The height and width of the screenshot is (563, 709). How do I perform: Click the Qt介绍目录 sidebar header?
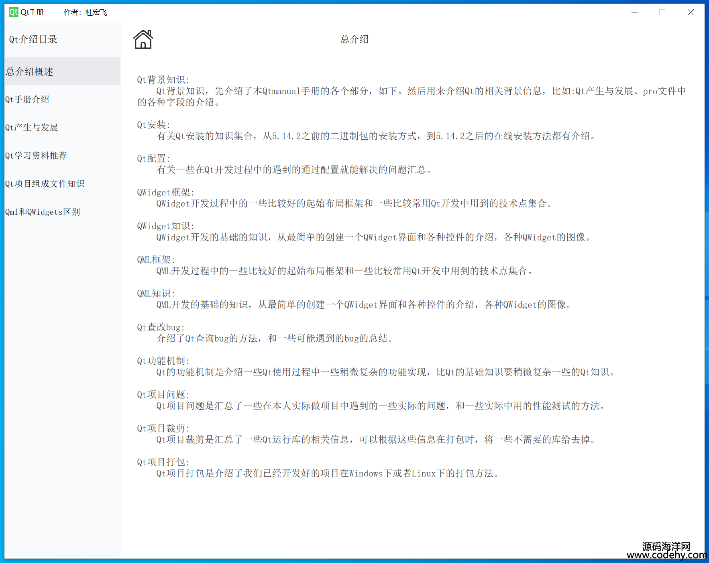point(33,39)
